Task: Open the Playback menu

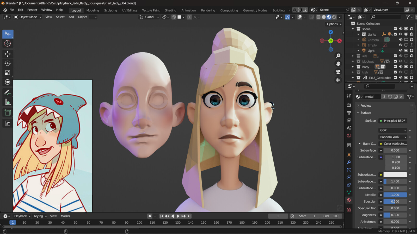Action: click(22, 216)
